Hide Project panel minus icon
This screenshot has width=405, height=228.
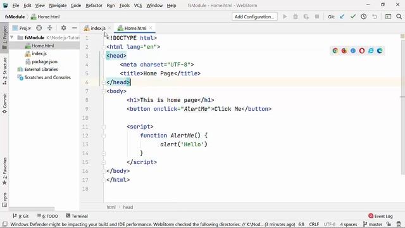point(75,28)
